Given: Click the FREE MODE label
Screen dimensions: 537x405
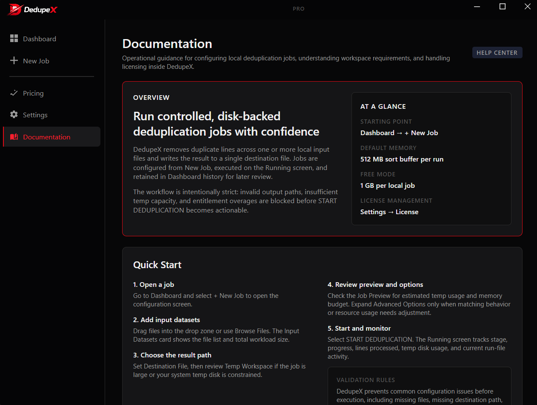Looking at the screenshot, I should click(378, 174).
